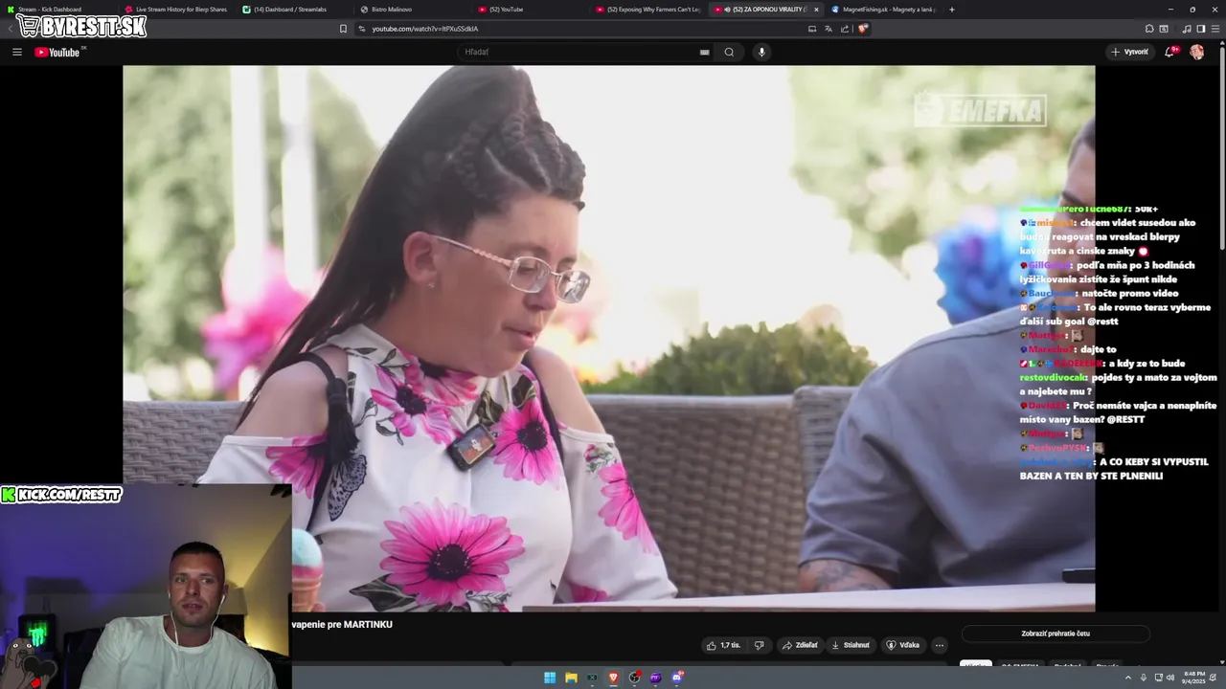1226x689 pixels.
Task: Switch to Exposing Why Farmers Can't tab
Action: click(x=648, y=10)
